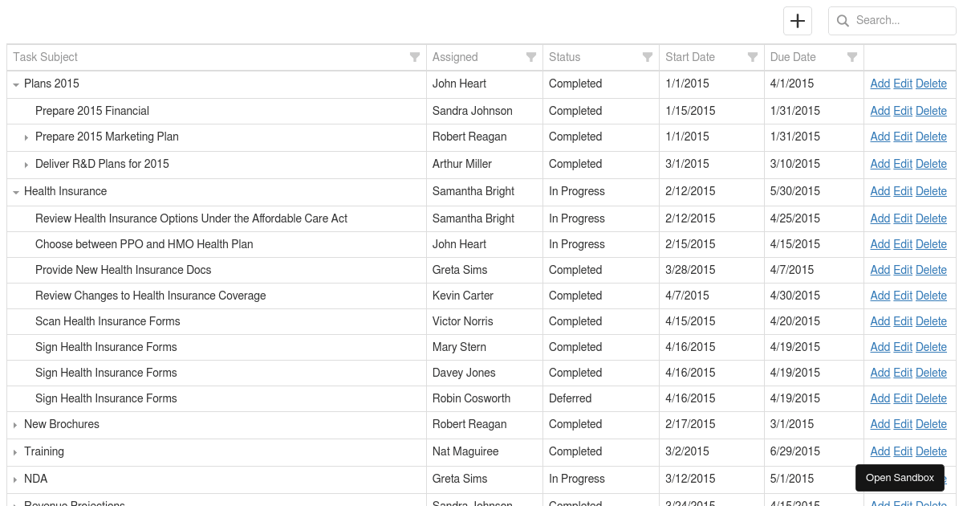Click the magnifier icon in search bar
963x506 pixels.
coord(843,20)
